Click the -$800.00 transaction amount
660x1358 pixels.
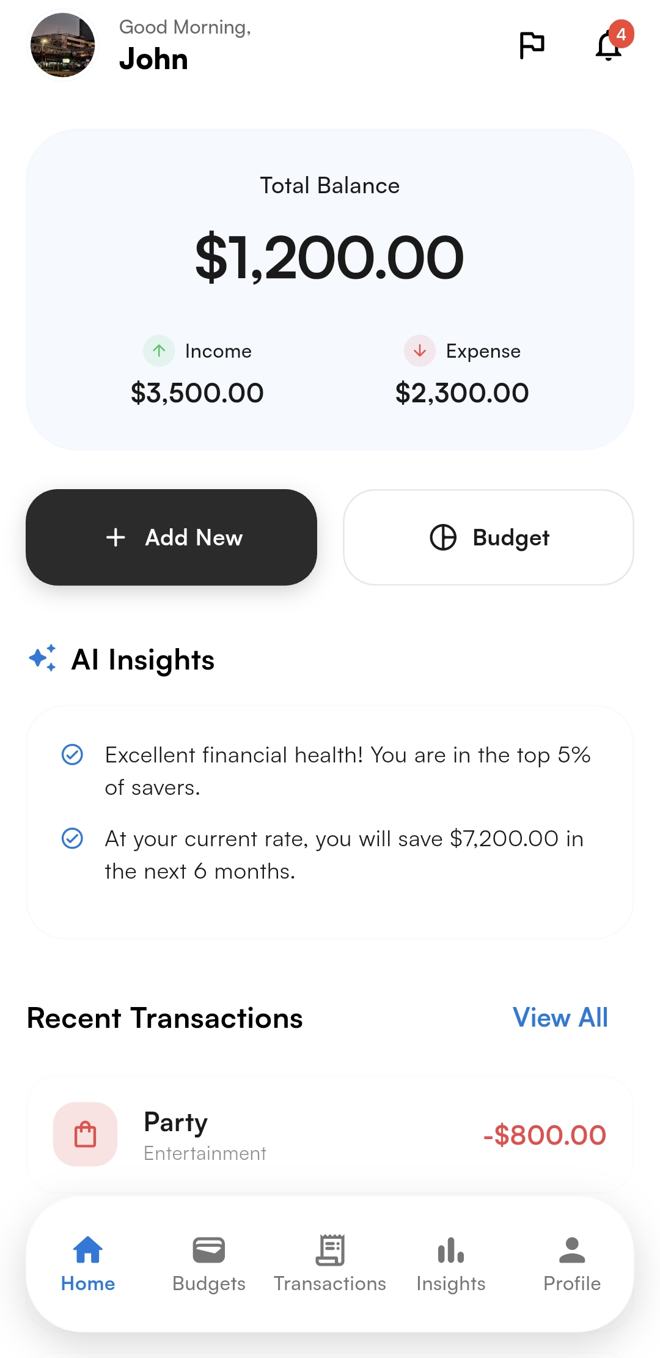pyautogui.click(x=544, y=1135)
